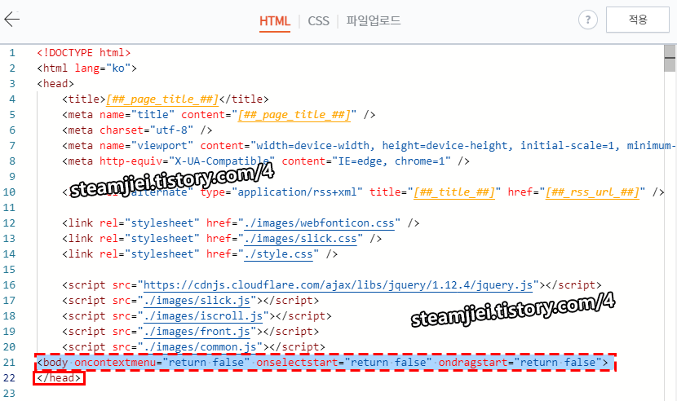Click the ./images/slick.js path

click(x=197, y=301)
